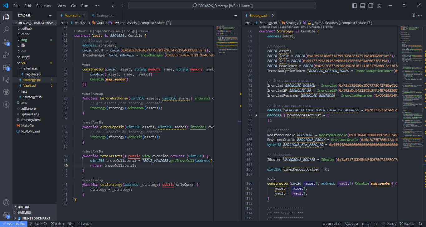Collapse the ERC4626_STRATEGY root folder
The height and width of the screenshot is (227, 426).
click(35, 23)
